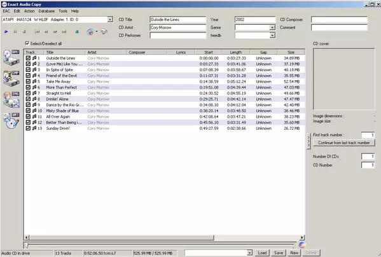Click music note icon of track 13

click(34, 128)
